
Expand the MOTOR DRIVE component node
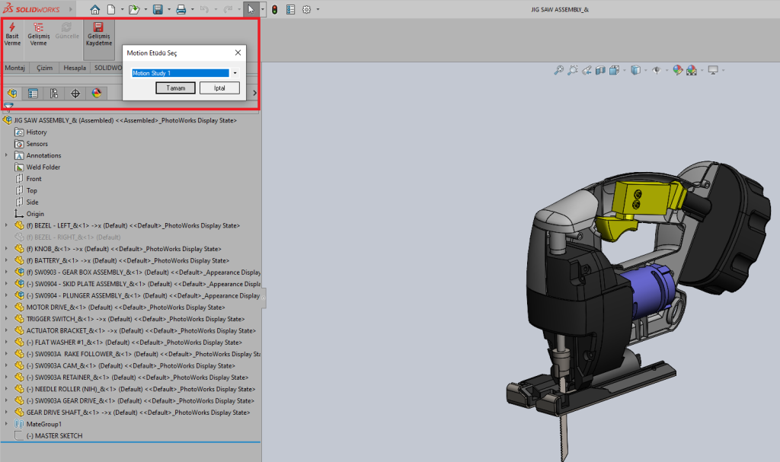[7, 307]
